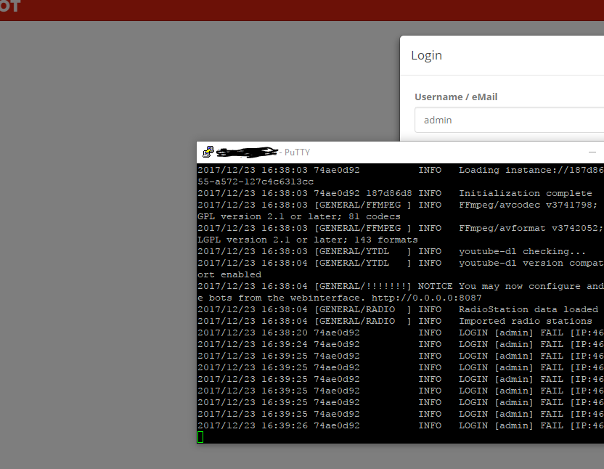The image size is (604, 469).
Task: Click the PuTTY window title text
Action: pyautogui.click(x=297, y=152)
